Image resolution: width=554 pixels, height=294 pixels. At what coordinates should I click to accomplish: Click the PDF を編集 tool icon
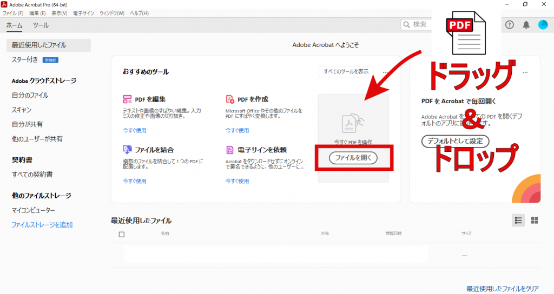pyautogui.click(x=127, y=99)
